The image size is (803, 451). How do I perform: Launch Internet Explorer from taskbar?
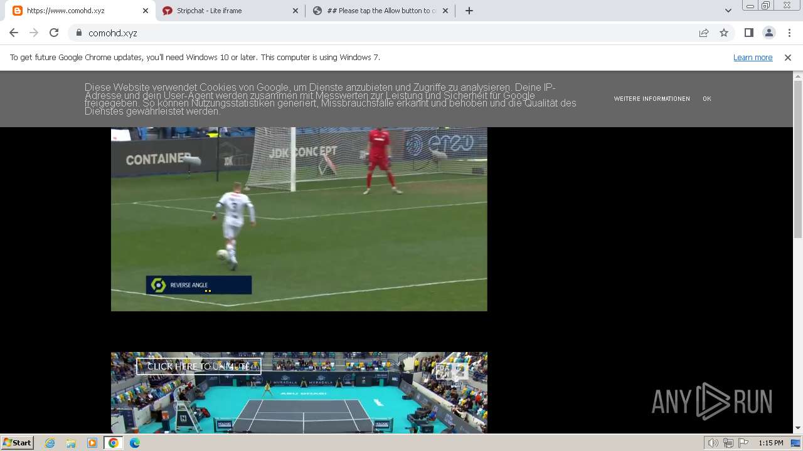coord(50,443)
